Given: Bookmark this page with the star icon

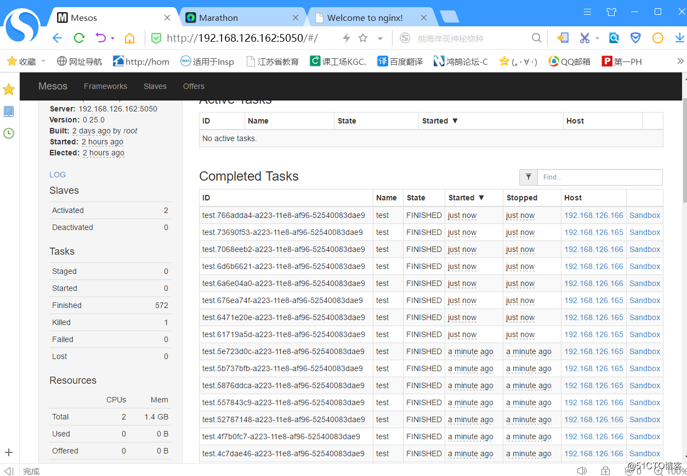Looking at the screenshot, I should pos(363,38).
